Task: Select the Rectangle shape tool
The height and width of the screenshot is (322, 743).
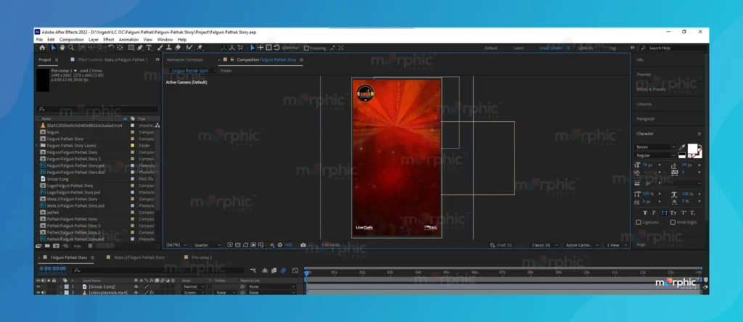Action: tap(131, 47)
